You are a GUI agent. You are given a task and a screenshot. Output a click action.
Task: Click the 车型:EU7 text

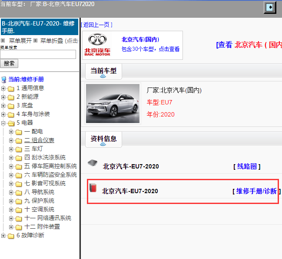159,102
